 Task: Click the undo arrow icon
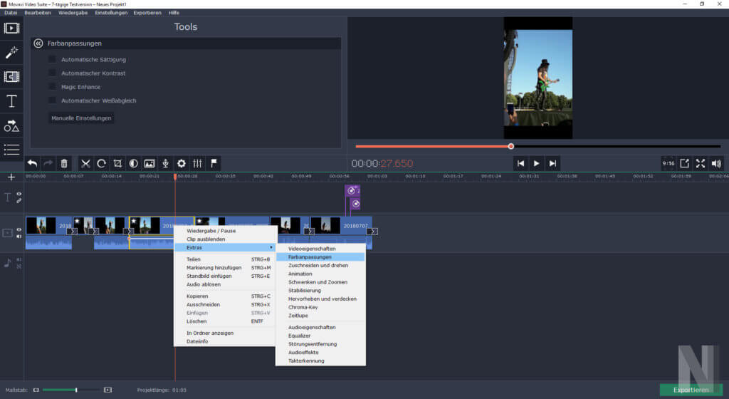[32, 163]
